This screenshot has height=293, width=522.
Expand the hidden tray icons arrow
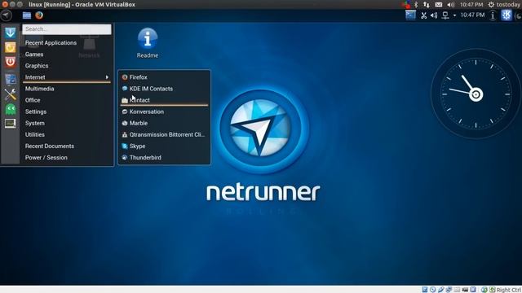click(454, 15)
